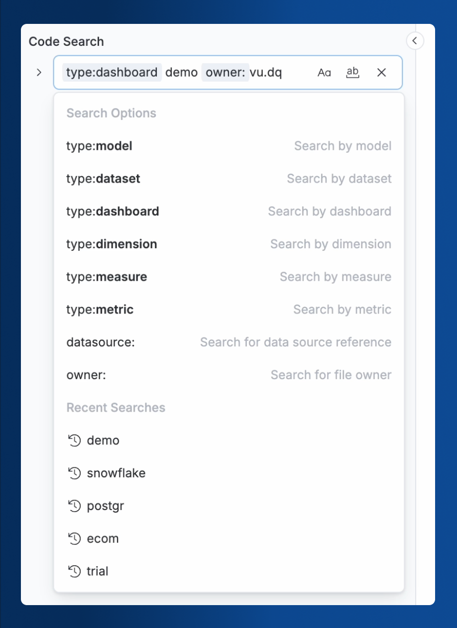457x628 pixels.
Task: Select the type:measure search option
Action: (x=229, y=277)
